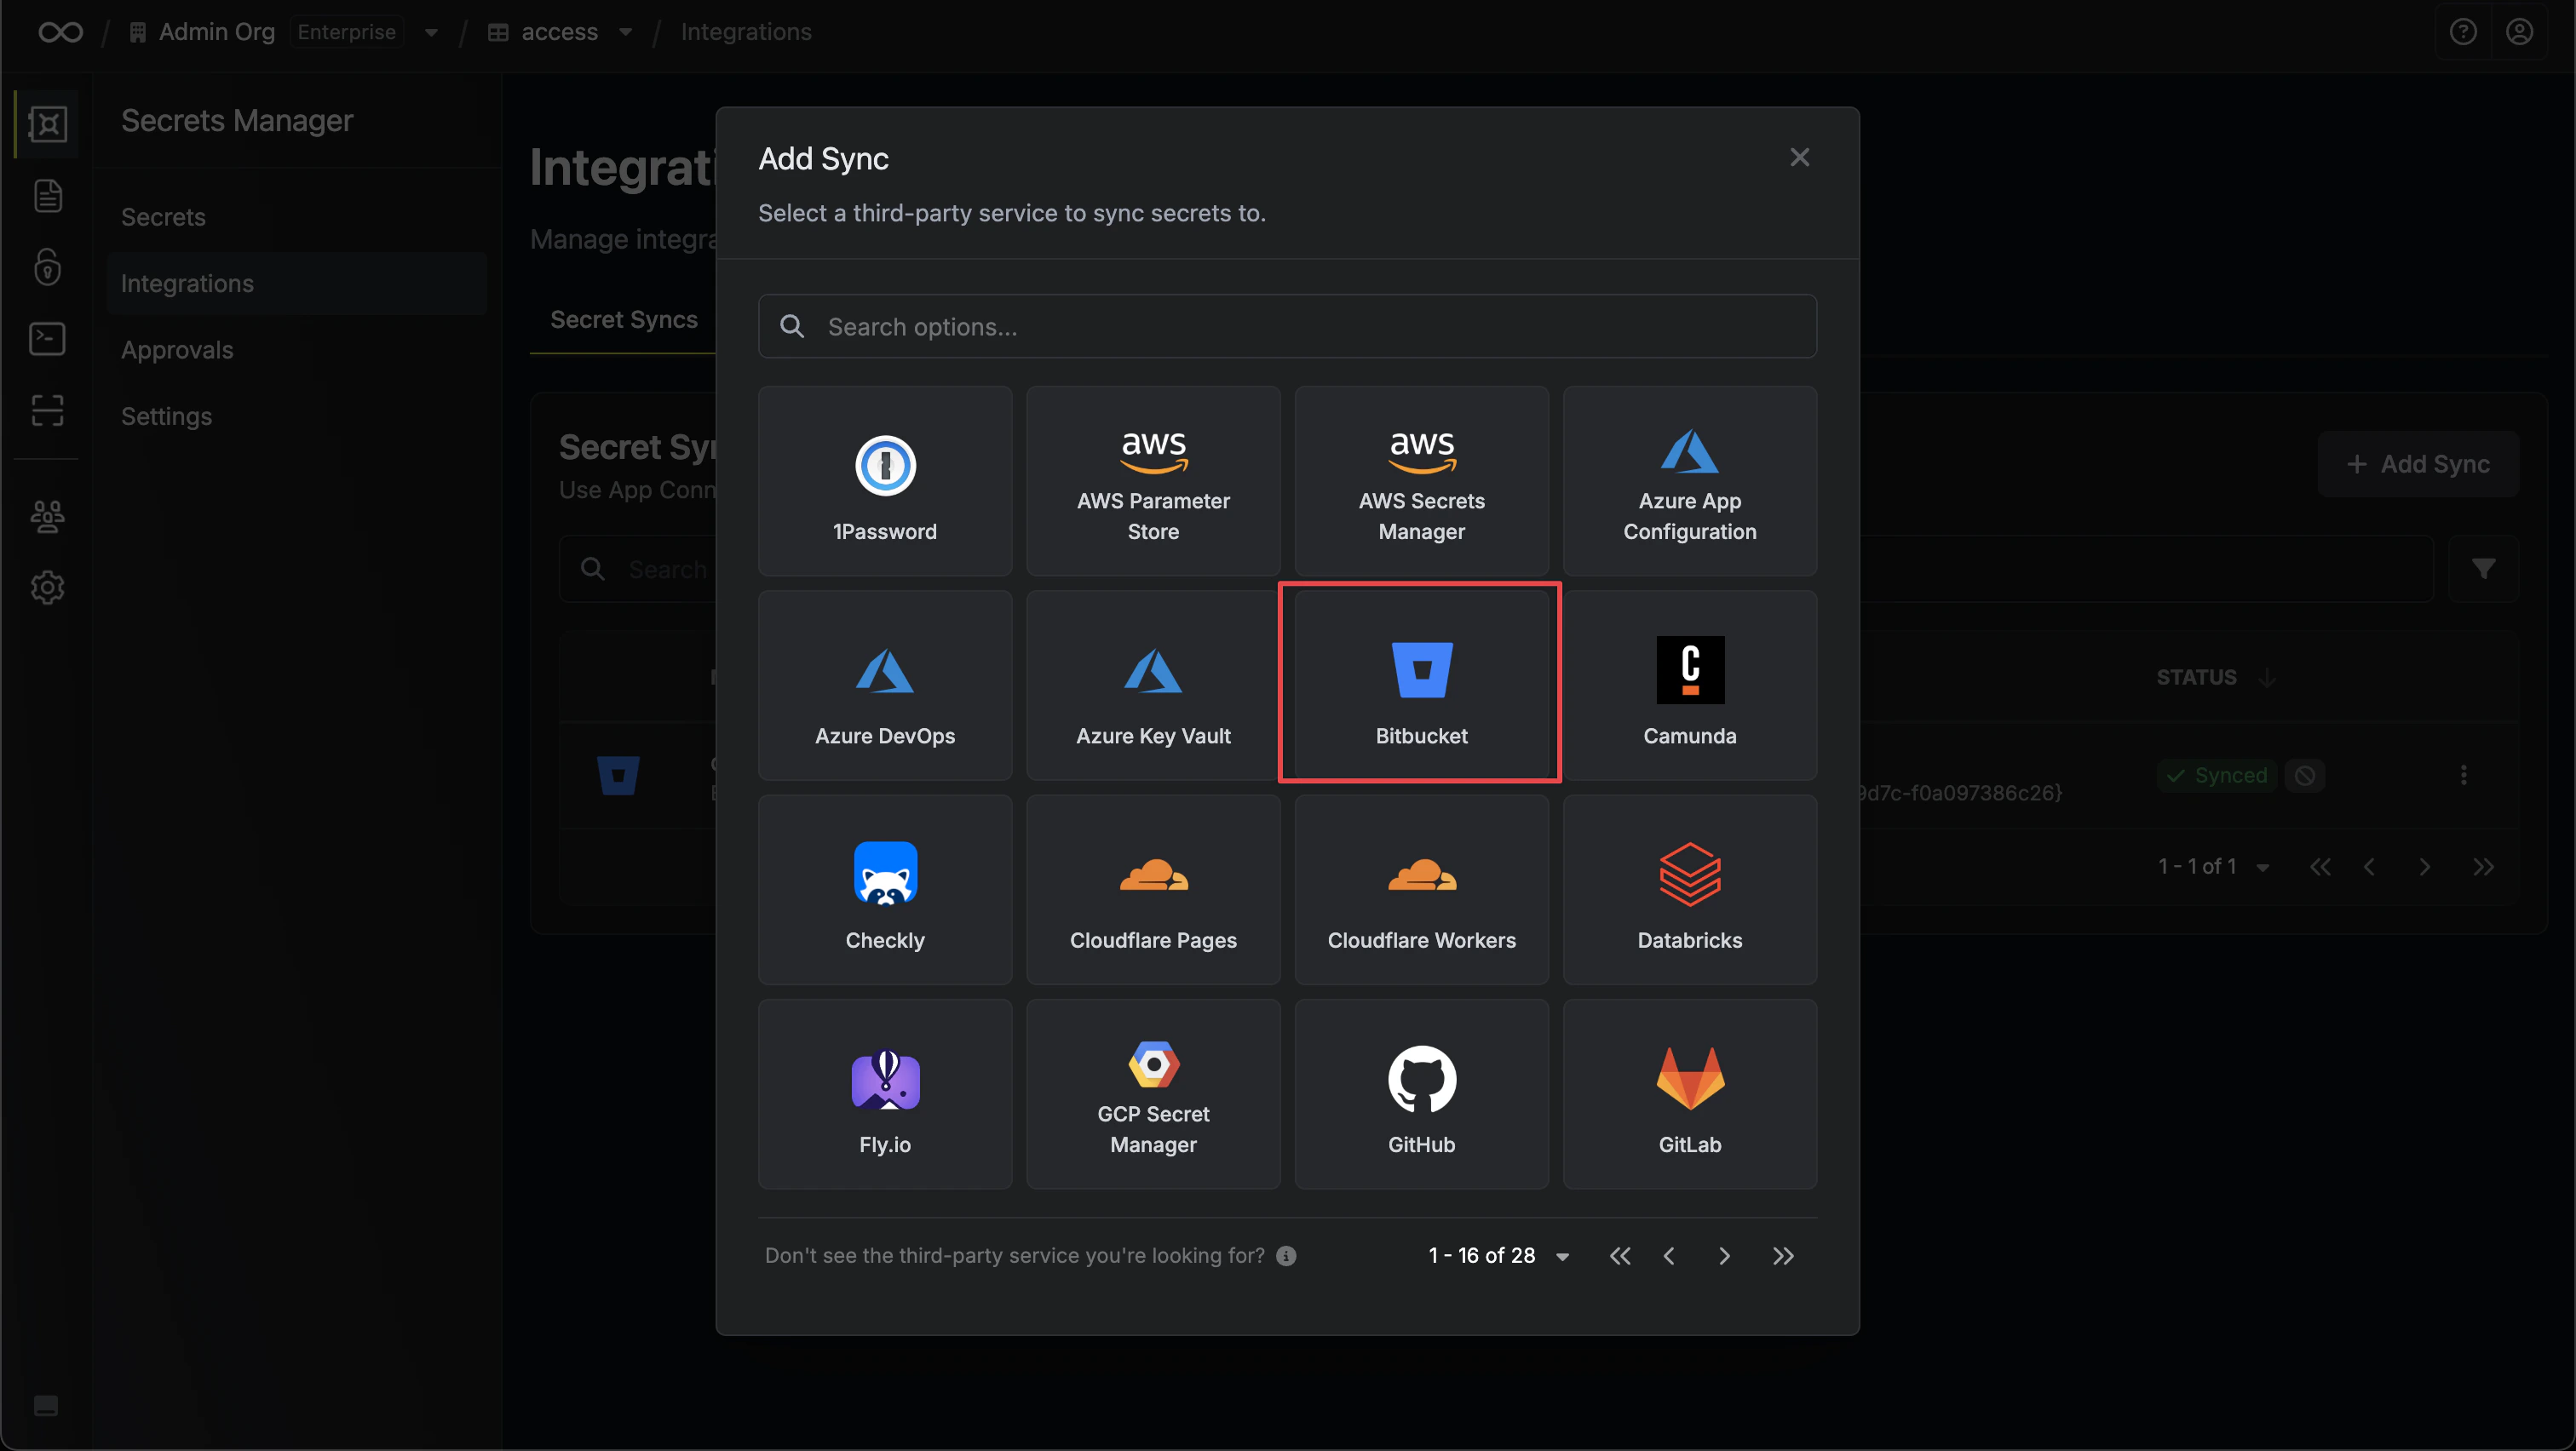The image size is (2576, 1451).
Task: Open the filter funnel on Secret Syncs table
Action: (x=2483, y=569)
